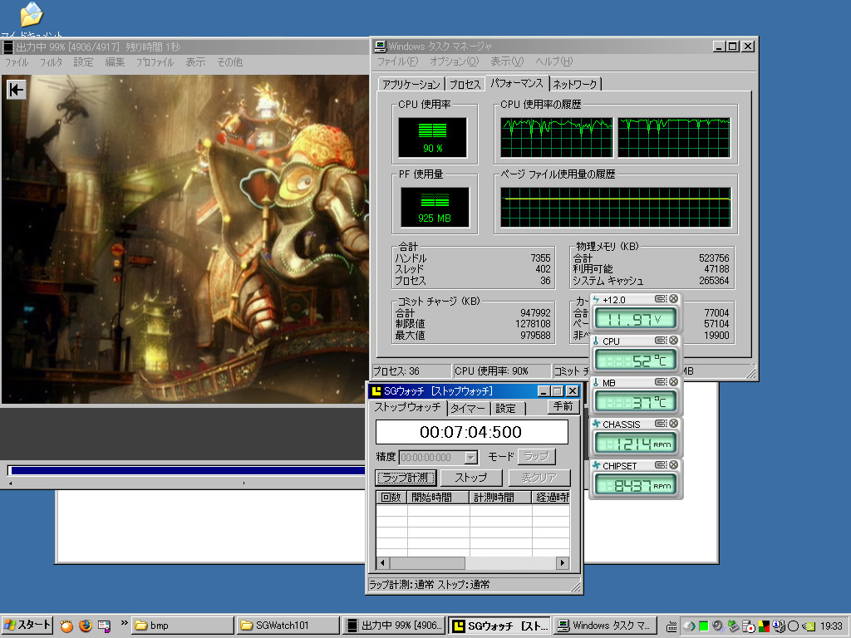Click the green square system tray icon

703,626
